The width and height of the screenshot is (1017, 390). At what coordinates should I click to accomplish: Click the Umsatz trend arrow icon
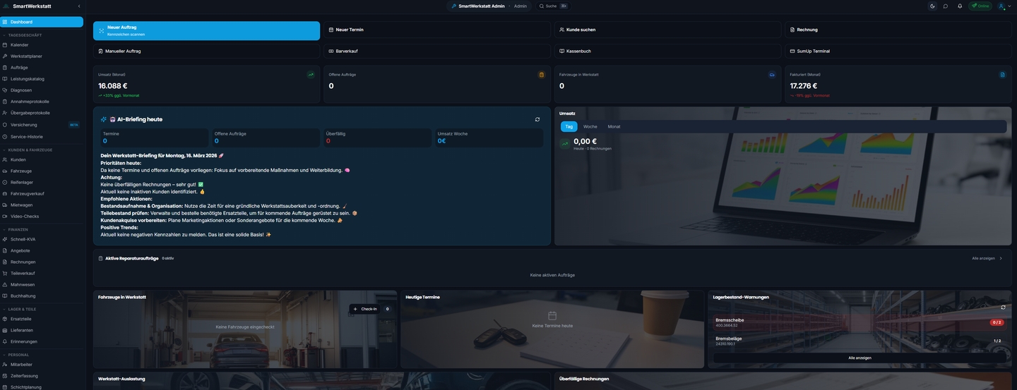tap(311, 75)
